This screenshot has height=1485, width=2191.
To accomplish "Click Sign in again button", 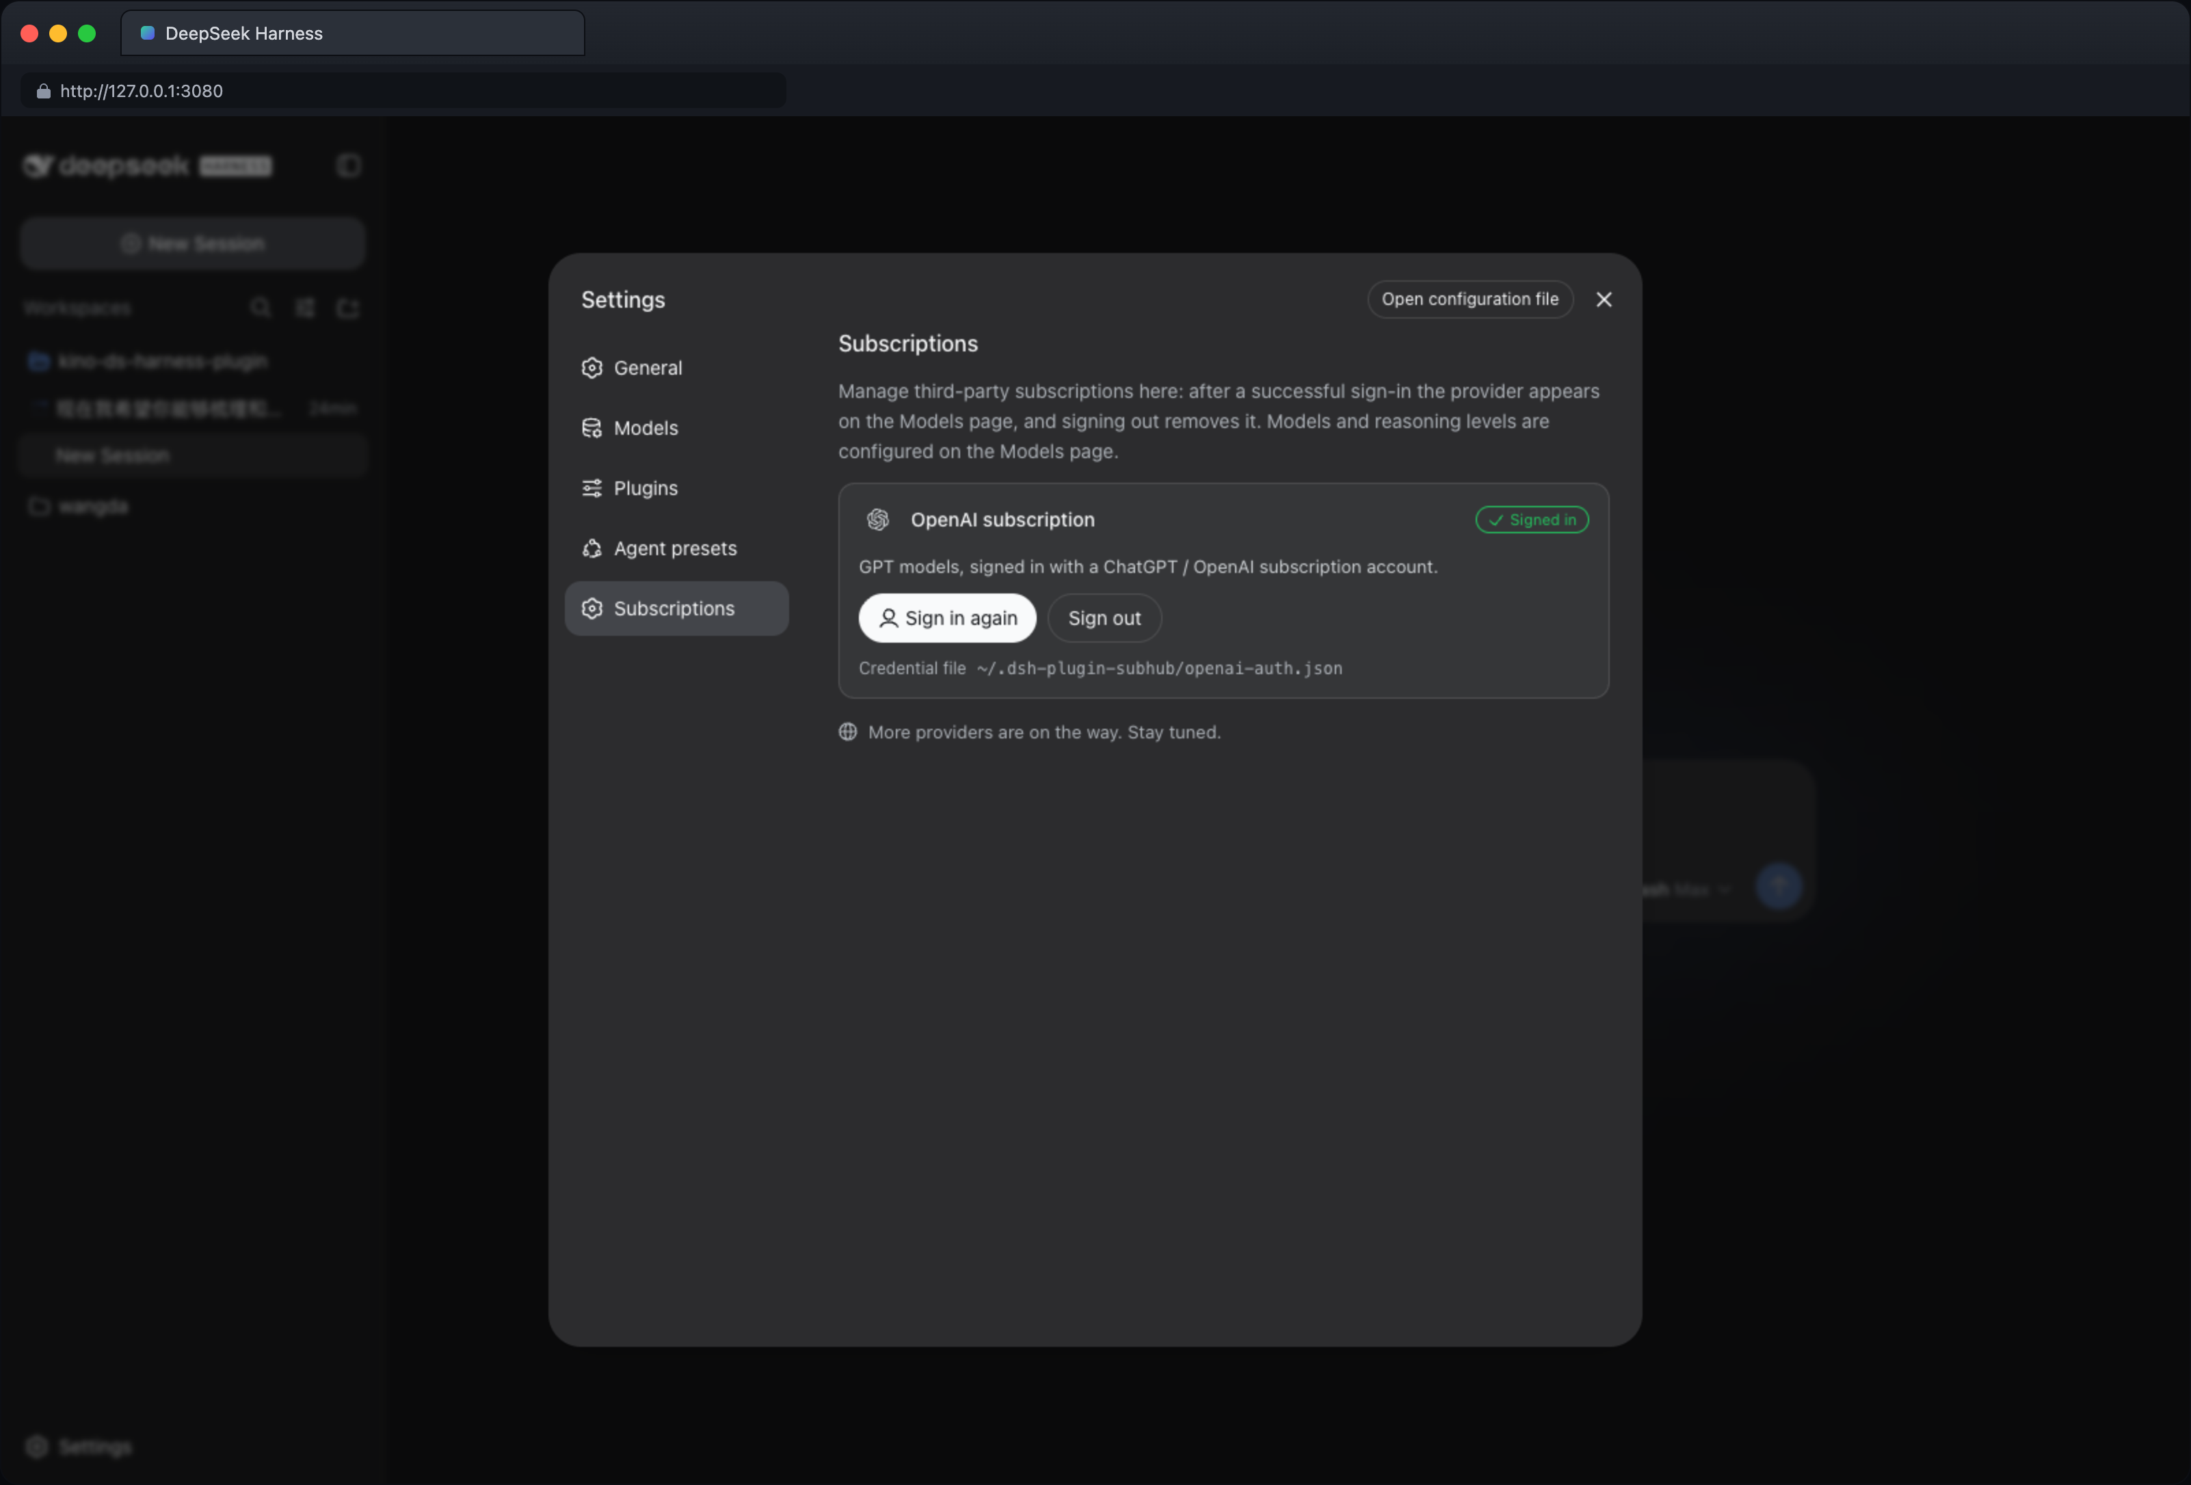I will point(946,617).
